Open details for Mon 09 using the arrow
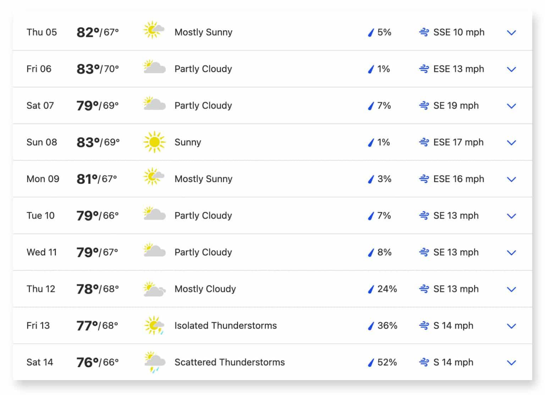 tap(512, 179)
